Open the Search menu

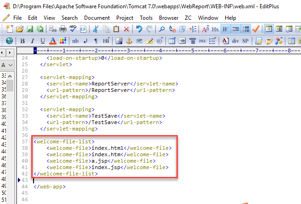pos(69,18)
